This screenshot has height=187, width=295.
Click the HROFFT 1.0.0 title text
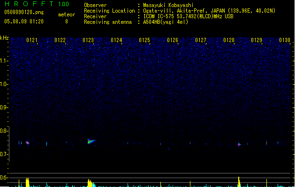coord(37,4)
